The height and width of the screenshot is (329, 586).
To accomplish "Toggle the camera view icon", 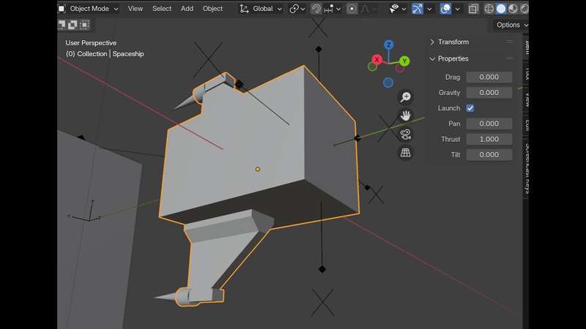I will click(406, 135).
